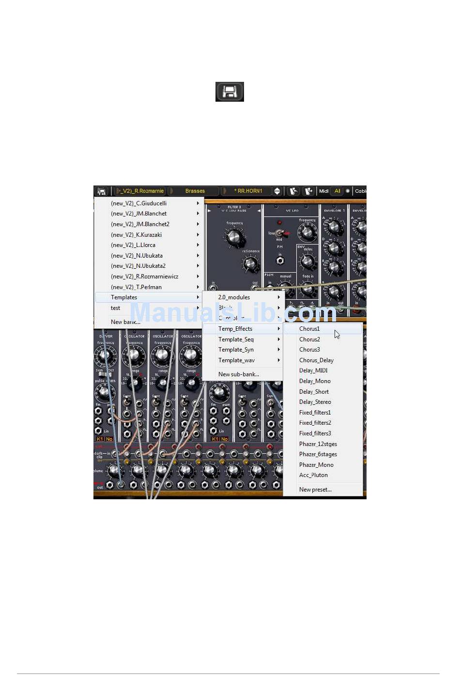Choose the Chorus_Delay preset

323,360
